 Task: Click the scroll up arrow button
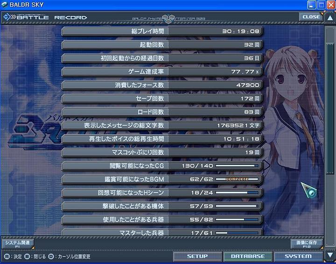(330, 18)
